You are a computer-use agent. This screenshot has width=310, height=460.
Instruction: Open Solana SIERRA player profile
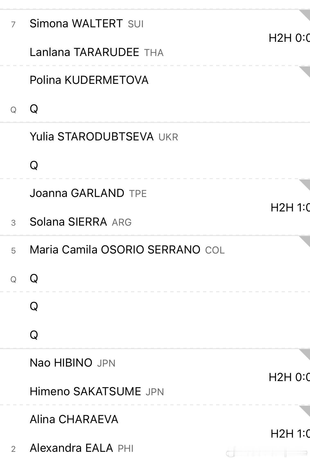(68, 222)
